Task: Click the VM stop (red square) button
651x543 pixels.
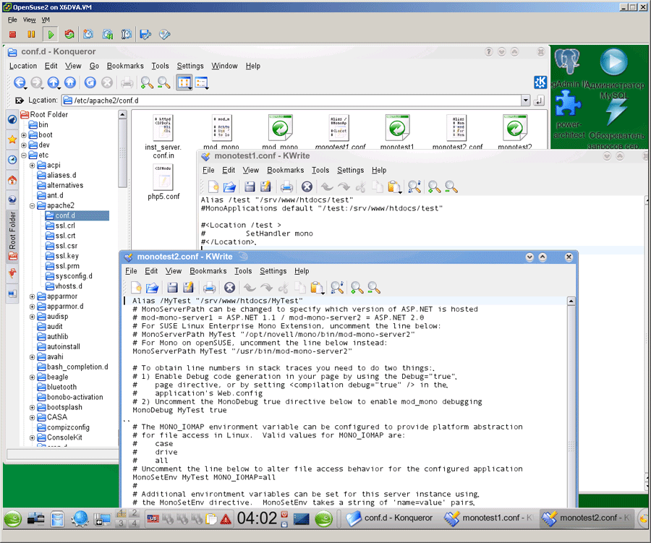Action: click(x=12, y=35)
